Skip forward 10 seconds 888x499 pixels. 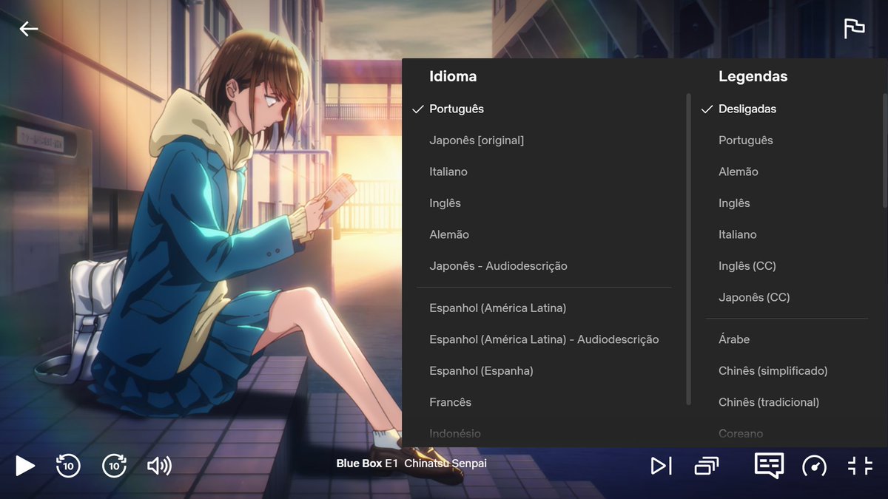point(114,466)
